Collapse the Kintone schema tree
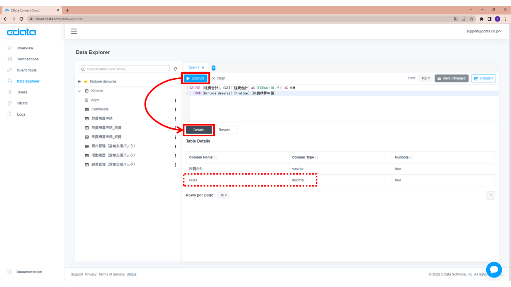Viewport: 511px width, 287px height. click(79, 91)
